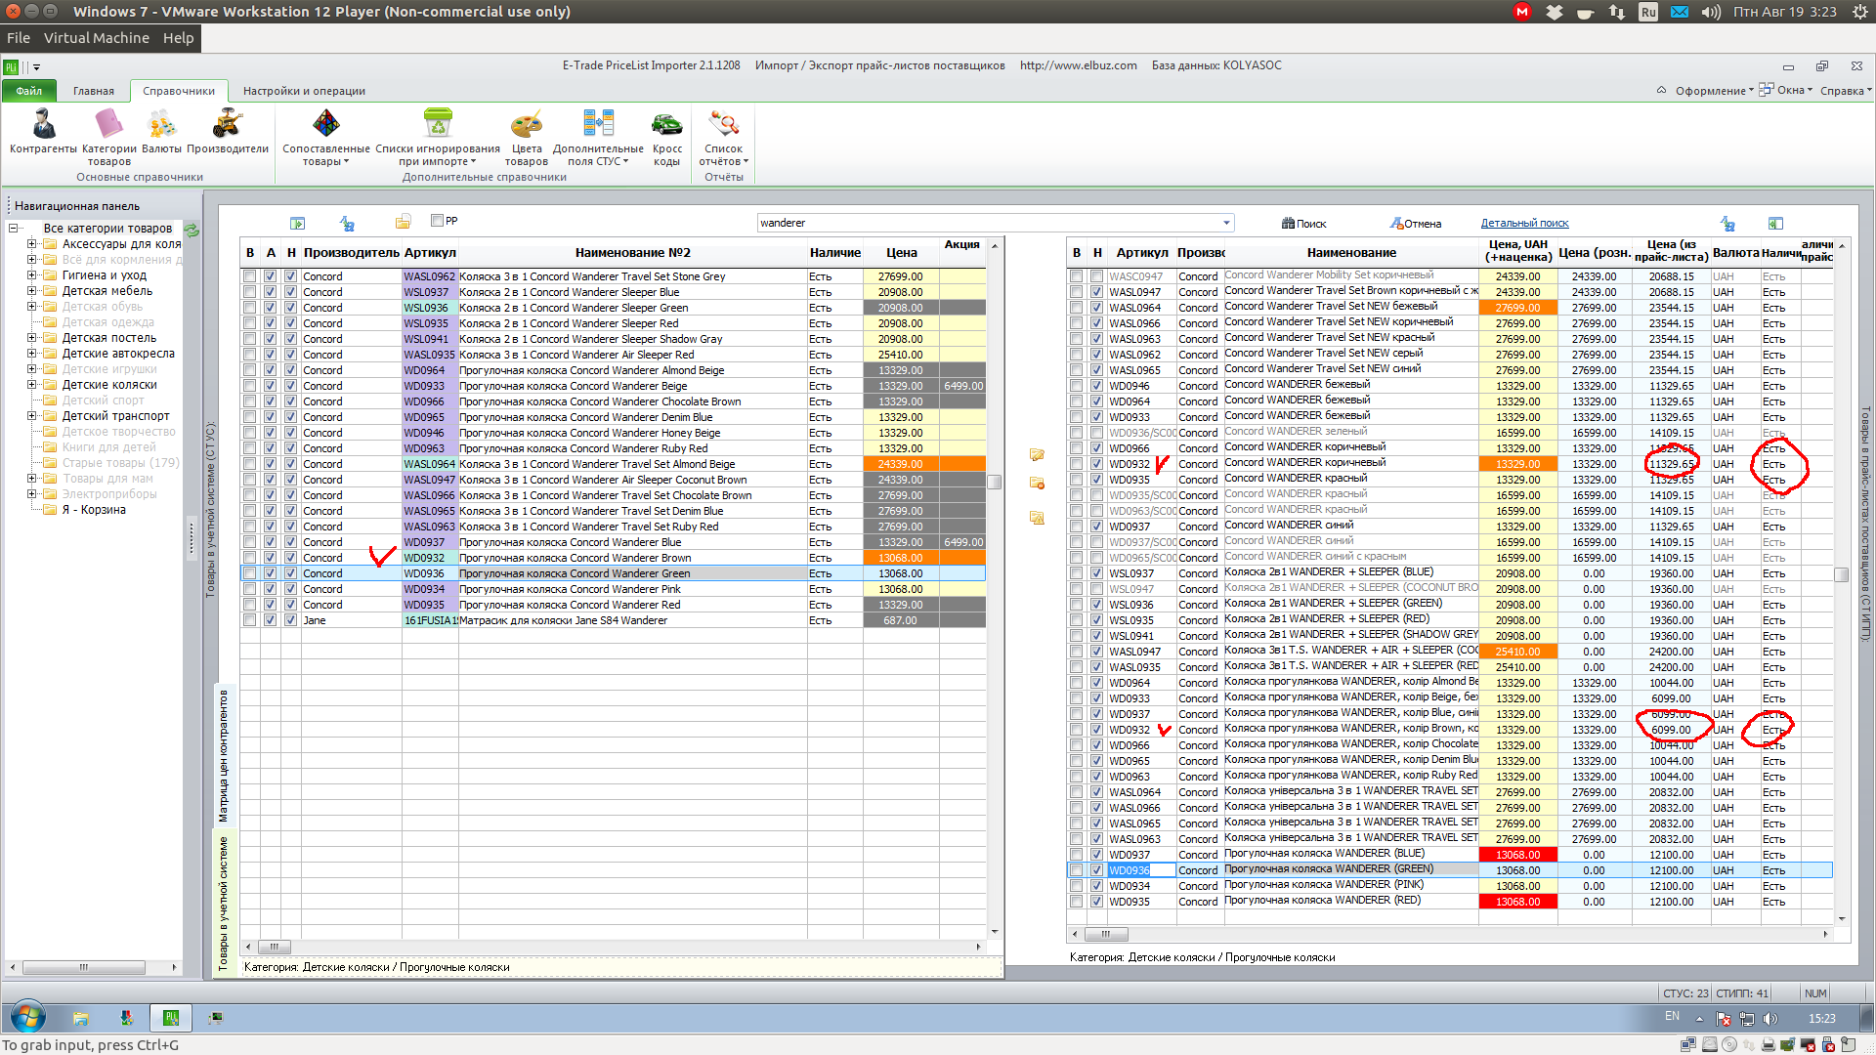1876x1055 pixels.
Task: Click the mail indicator in Ubuntu top bar
Action: (1680, 12)
